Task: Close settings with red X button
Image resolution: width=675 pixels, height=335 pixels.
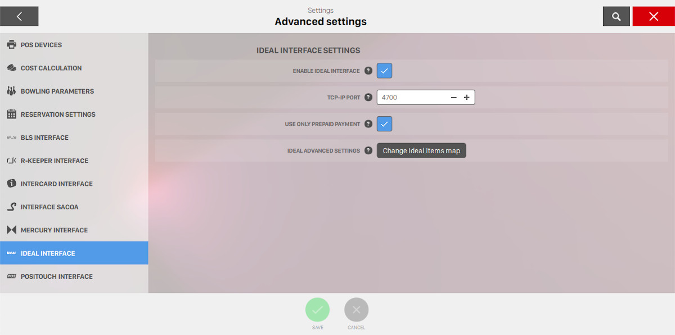Action: [653, 17]
